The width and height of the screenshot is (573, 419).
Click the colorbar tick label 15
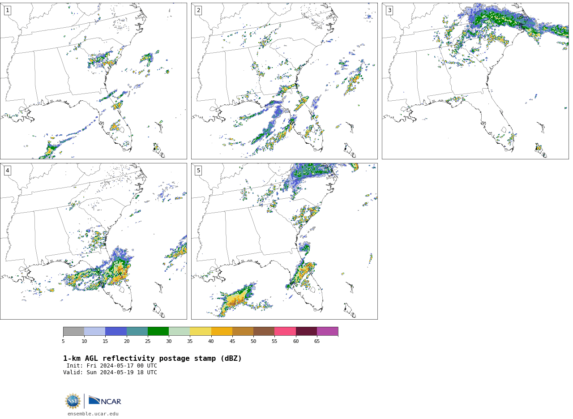105,341
